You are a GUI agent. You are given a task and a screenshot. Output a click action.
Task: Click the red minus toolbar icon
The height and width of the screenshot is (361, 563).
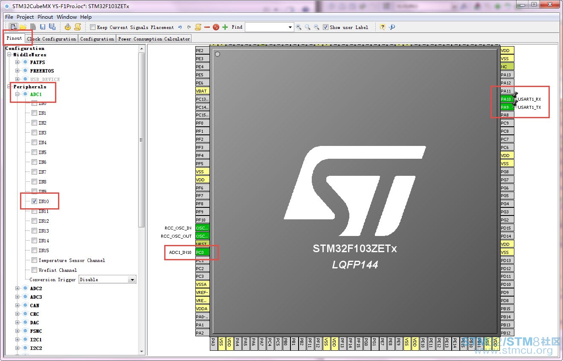[207, 27]
